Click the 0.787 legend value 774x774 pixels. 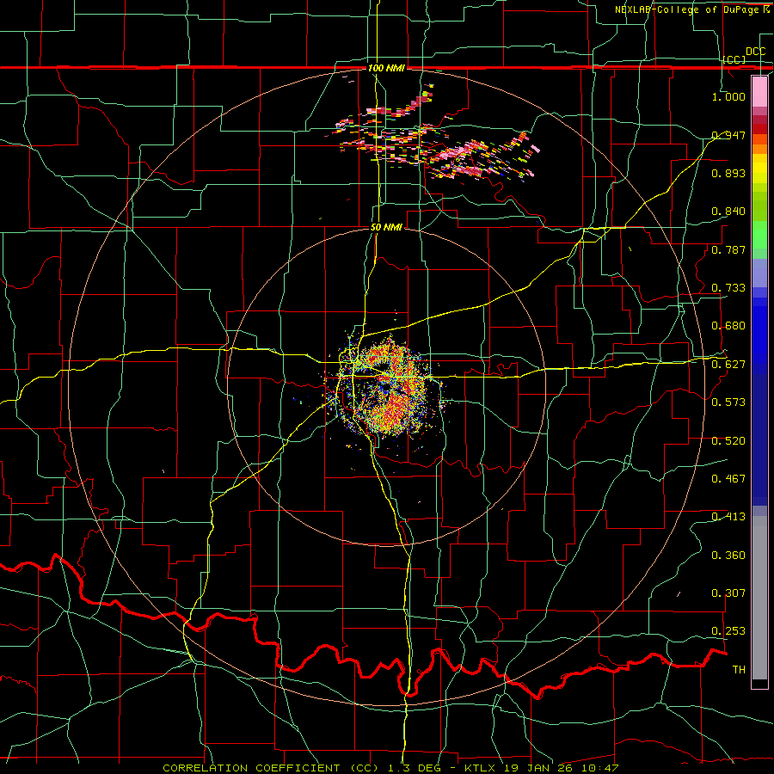[x=728, y=249]
